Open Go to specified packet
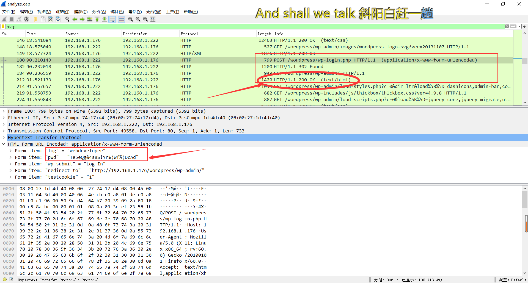528x283 pixels. click(x=90, y=19)
